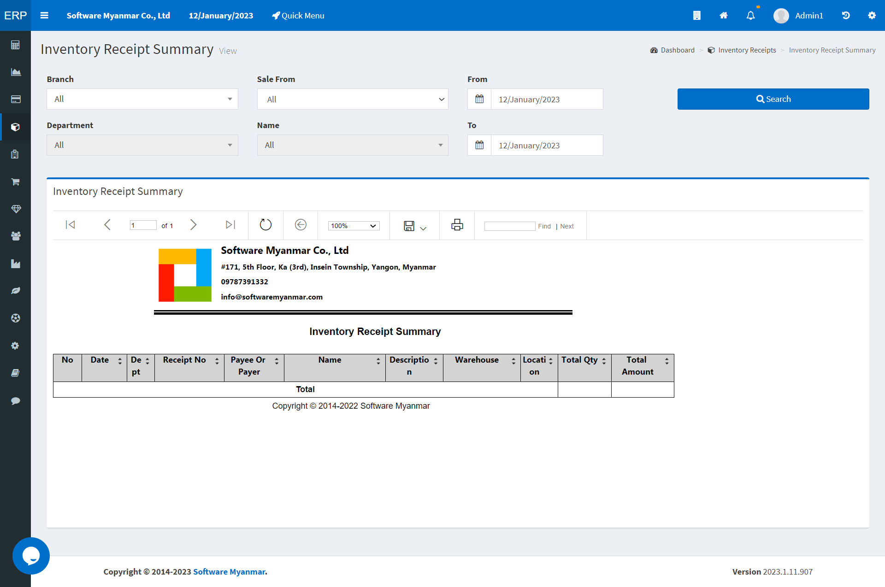Expand the Name dropdown
The image size is (885, 587).
click(x=353, y=145)
